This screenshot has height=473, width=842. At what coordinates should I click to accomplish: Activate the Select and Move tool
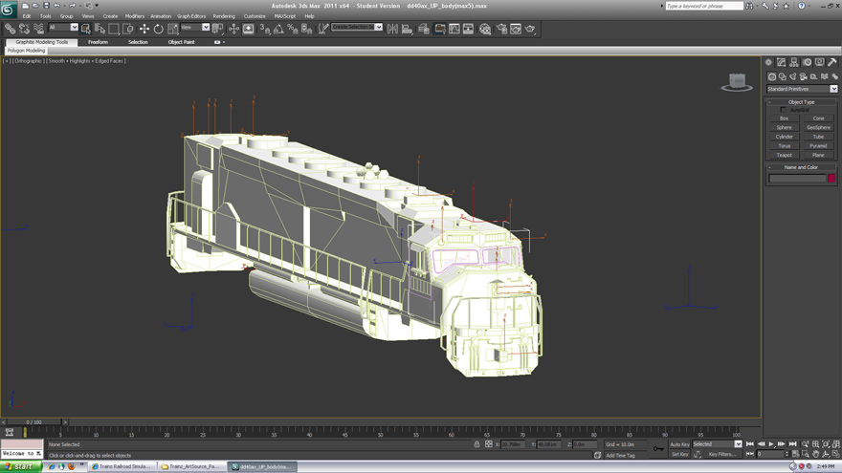(x=144, y=29)
